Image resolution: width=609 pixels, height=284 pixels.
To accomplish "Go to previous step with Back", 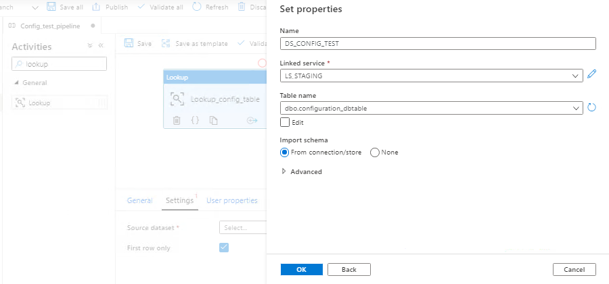I will (348, 269).
